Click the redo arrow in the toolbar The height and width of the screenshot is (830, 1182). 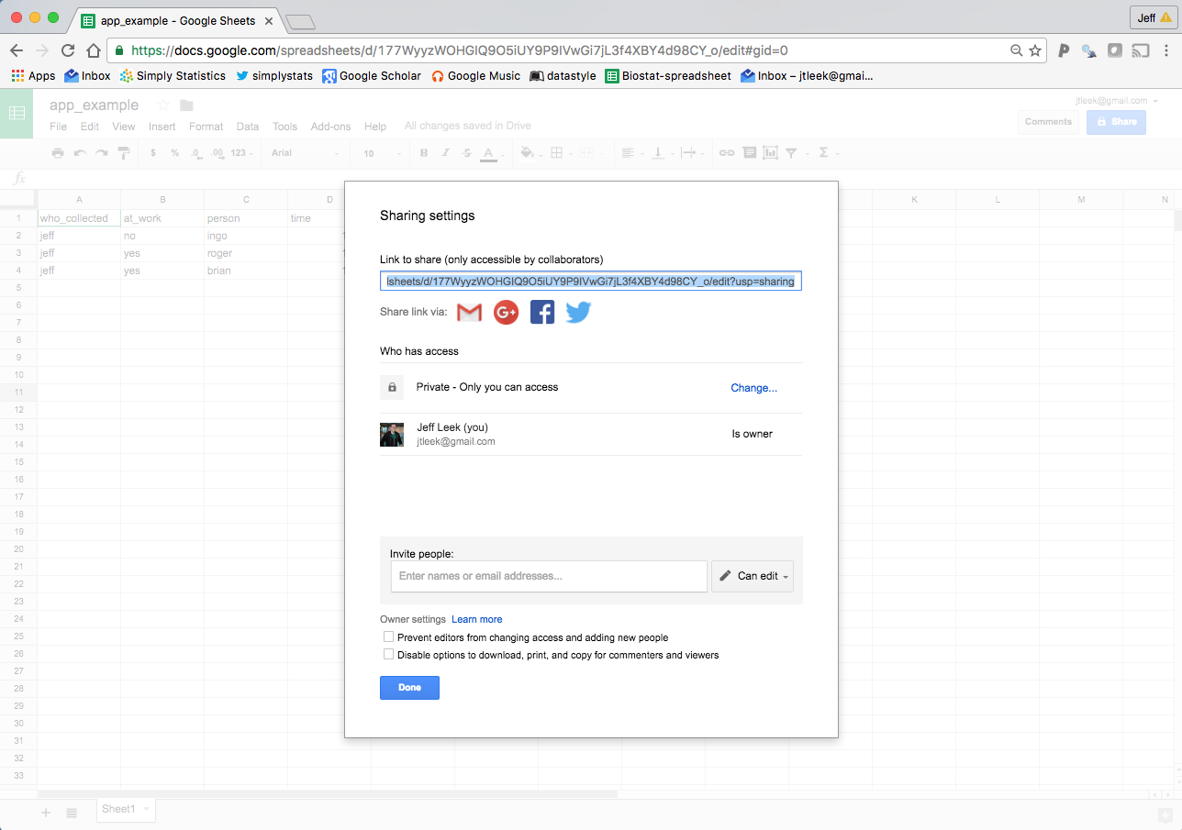coord(102,153)
